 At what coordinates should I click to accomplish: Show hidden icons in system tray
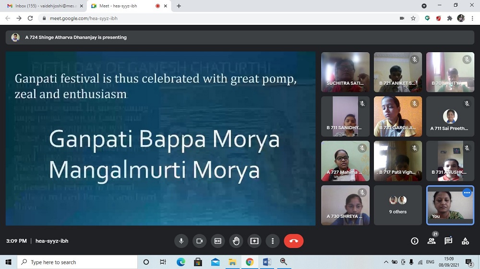pyautogui.click(x=386, y=262)
